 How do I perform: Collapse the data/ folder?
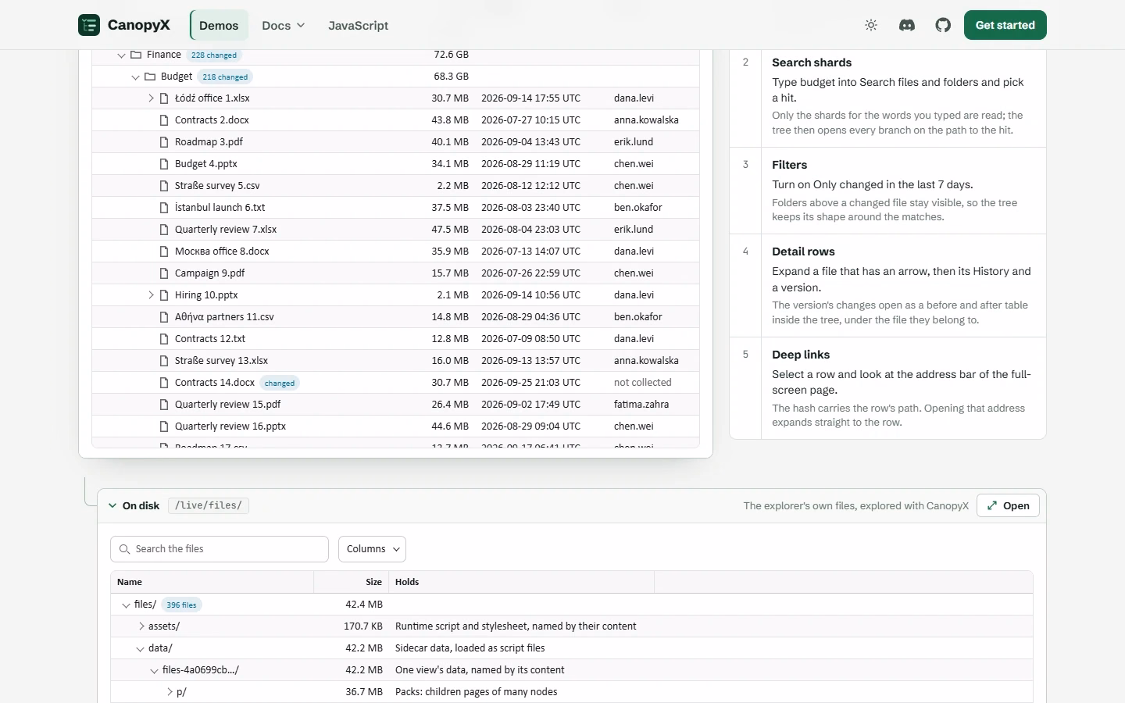tap(140, 648)
